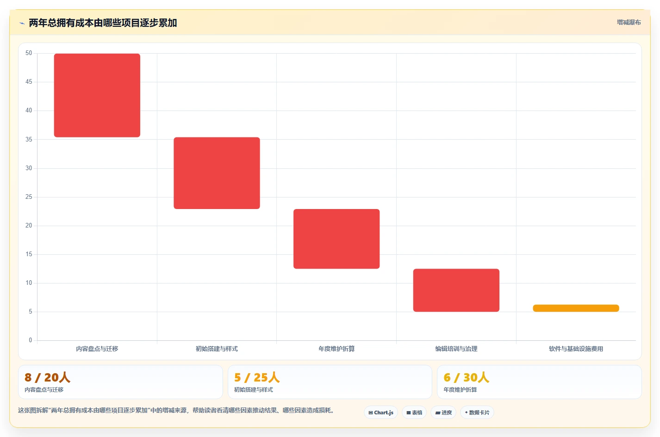Image resolution: width=660 pixels, height=437 pixels.
Task: Select the red 年度维护折算 bar
Action: pos(336,239)
